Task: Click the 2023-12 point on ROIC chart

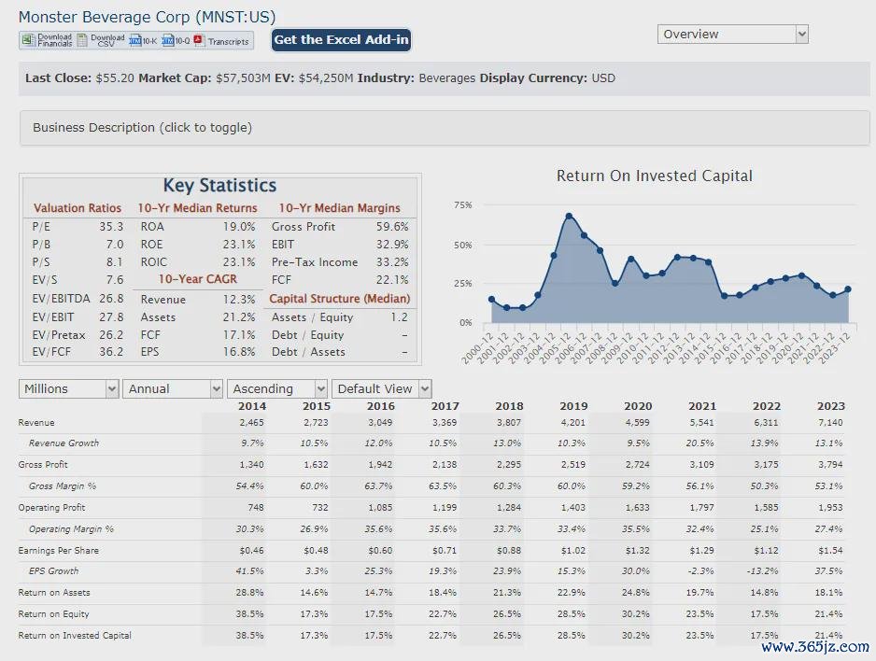Action: (x=848, y=289)
